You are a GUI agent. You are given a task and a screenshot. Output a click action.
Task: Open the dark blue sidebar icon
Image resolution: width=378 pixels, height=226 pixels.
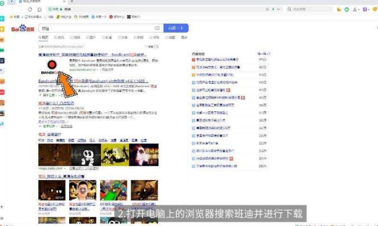pos(2,61)
